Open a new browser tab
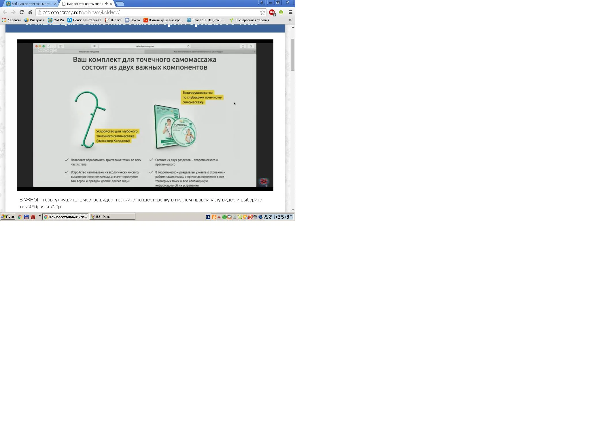 point(120,4)
